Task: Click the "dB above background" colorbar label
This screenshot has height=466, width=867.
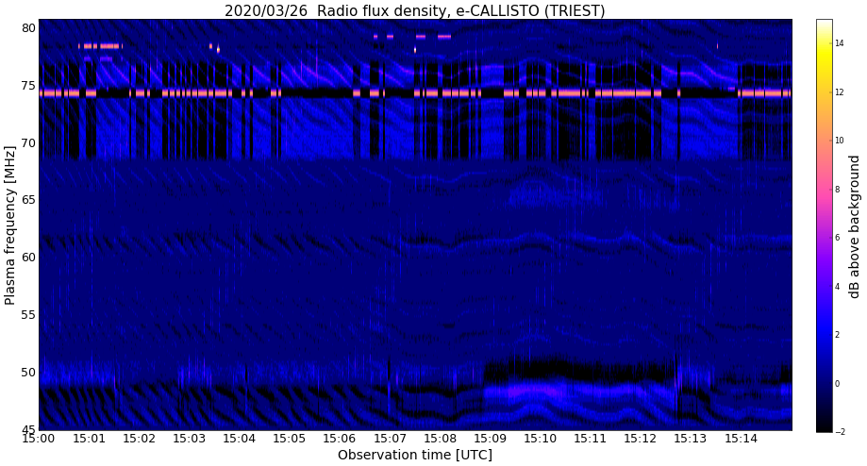Action: click(x=855, y=226)
